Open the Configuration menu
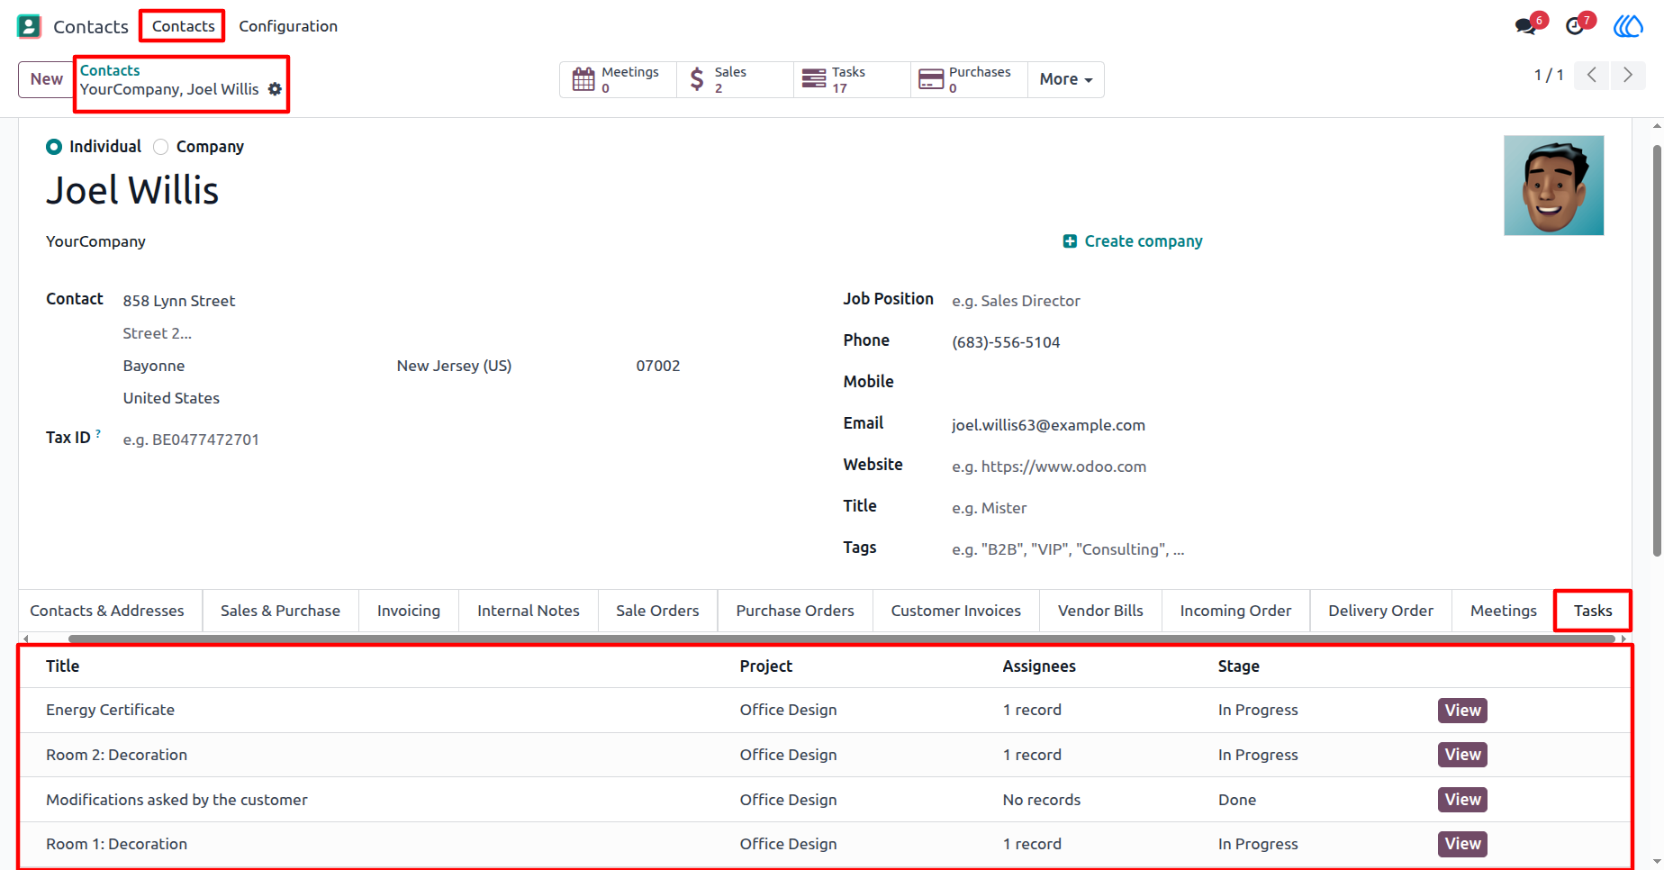 pyautogui.click(x=288, y=26)
